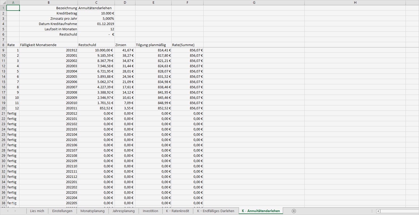
Task: Click Zinsen header cell
Action: pyautogui.click(x=125, y=45)
